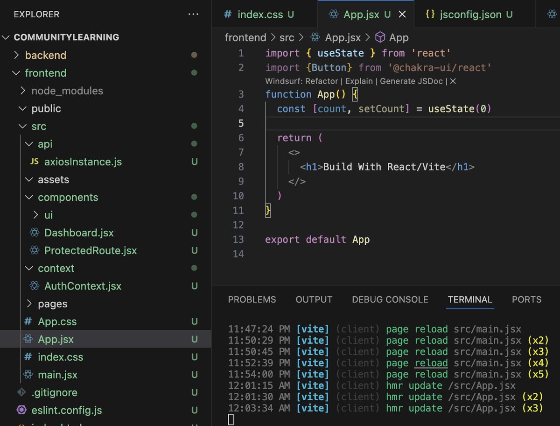Click 'useState(0)' in the code
This screenshot has height=426, width=560.
tap(460, 109)
